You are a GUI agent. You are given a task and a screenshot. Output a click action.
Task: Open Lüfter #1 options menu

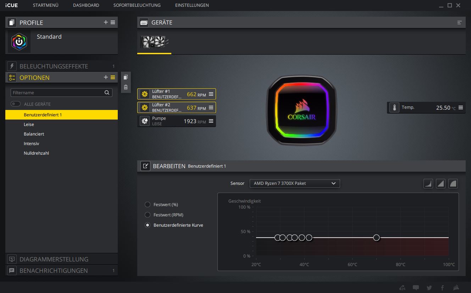pyautogui.click(x=211, y=94)
